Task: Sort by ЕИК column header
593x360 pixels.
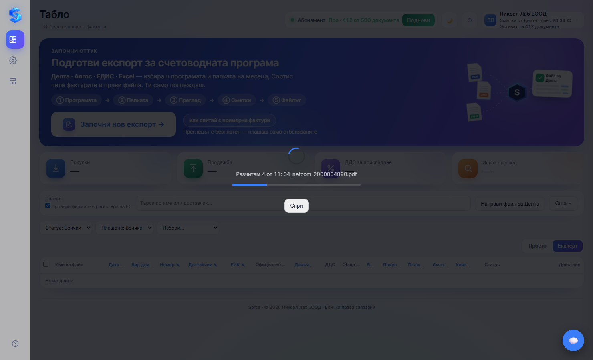Action: tap(238, 265)
